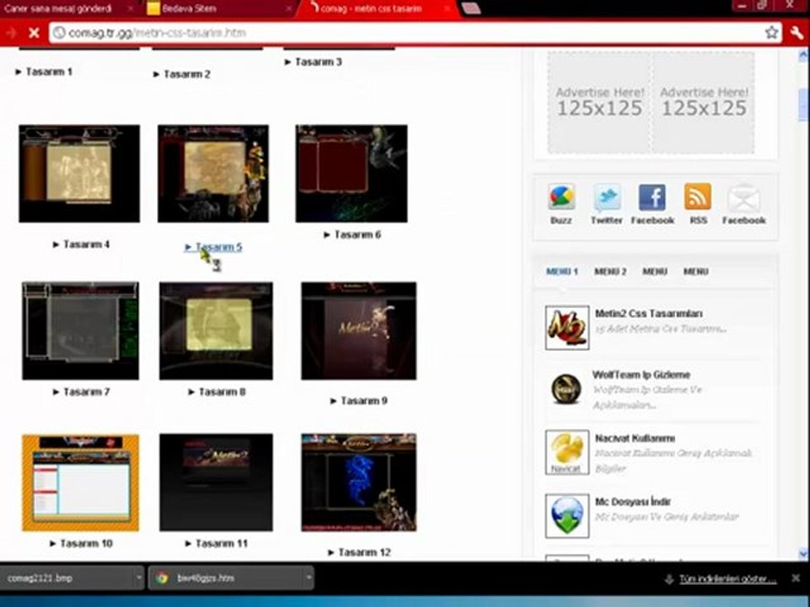Click the blue dragon Tasarım 12 thumbnail
Image resolution: width=810 pixels, height=607 pixels.
[x=359, y=482]
